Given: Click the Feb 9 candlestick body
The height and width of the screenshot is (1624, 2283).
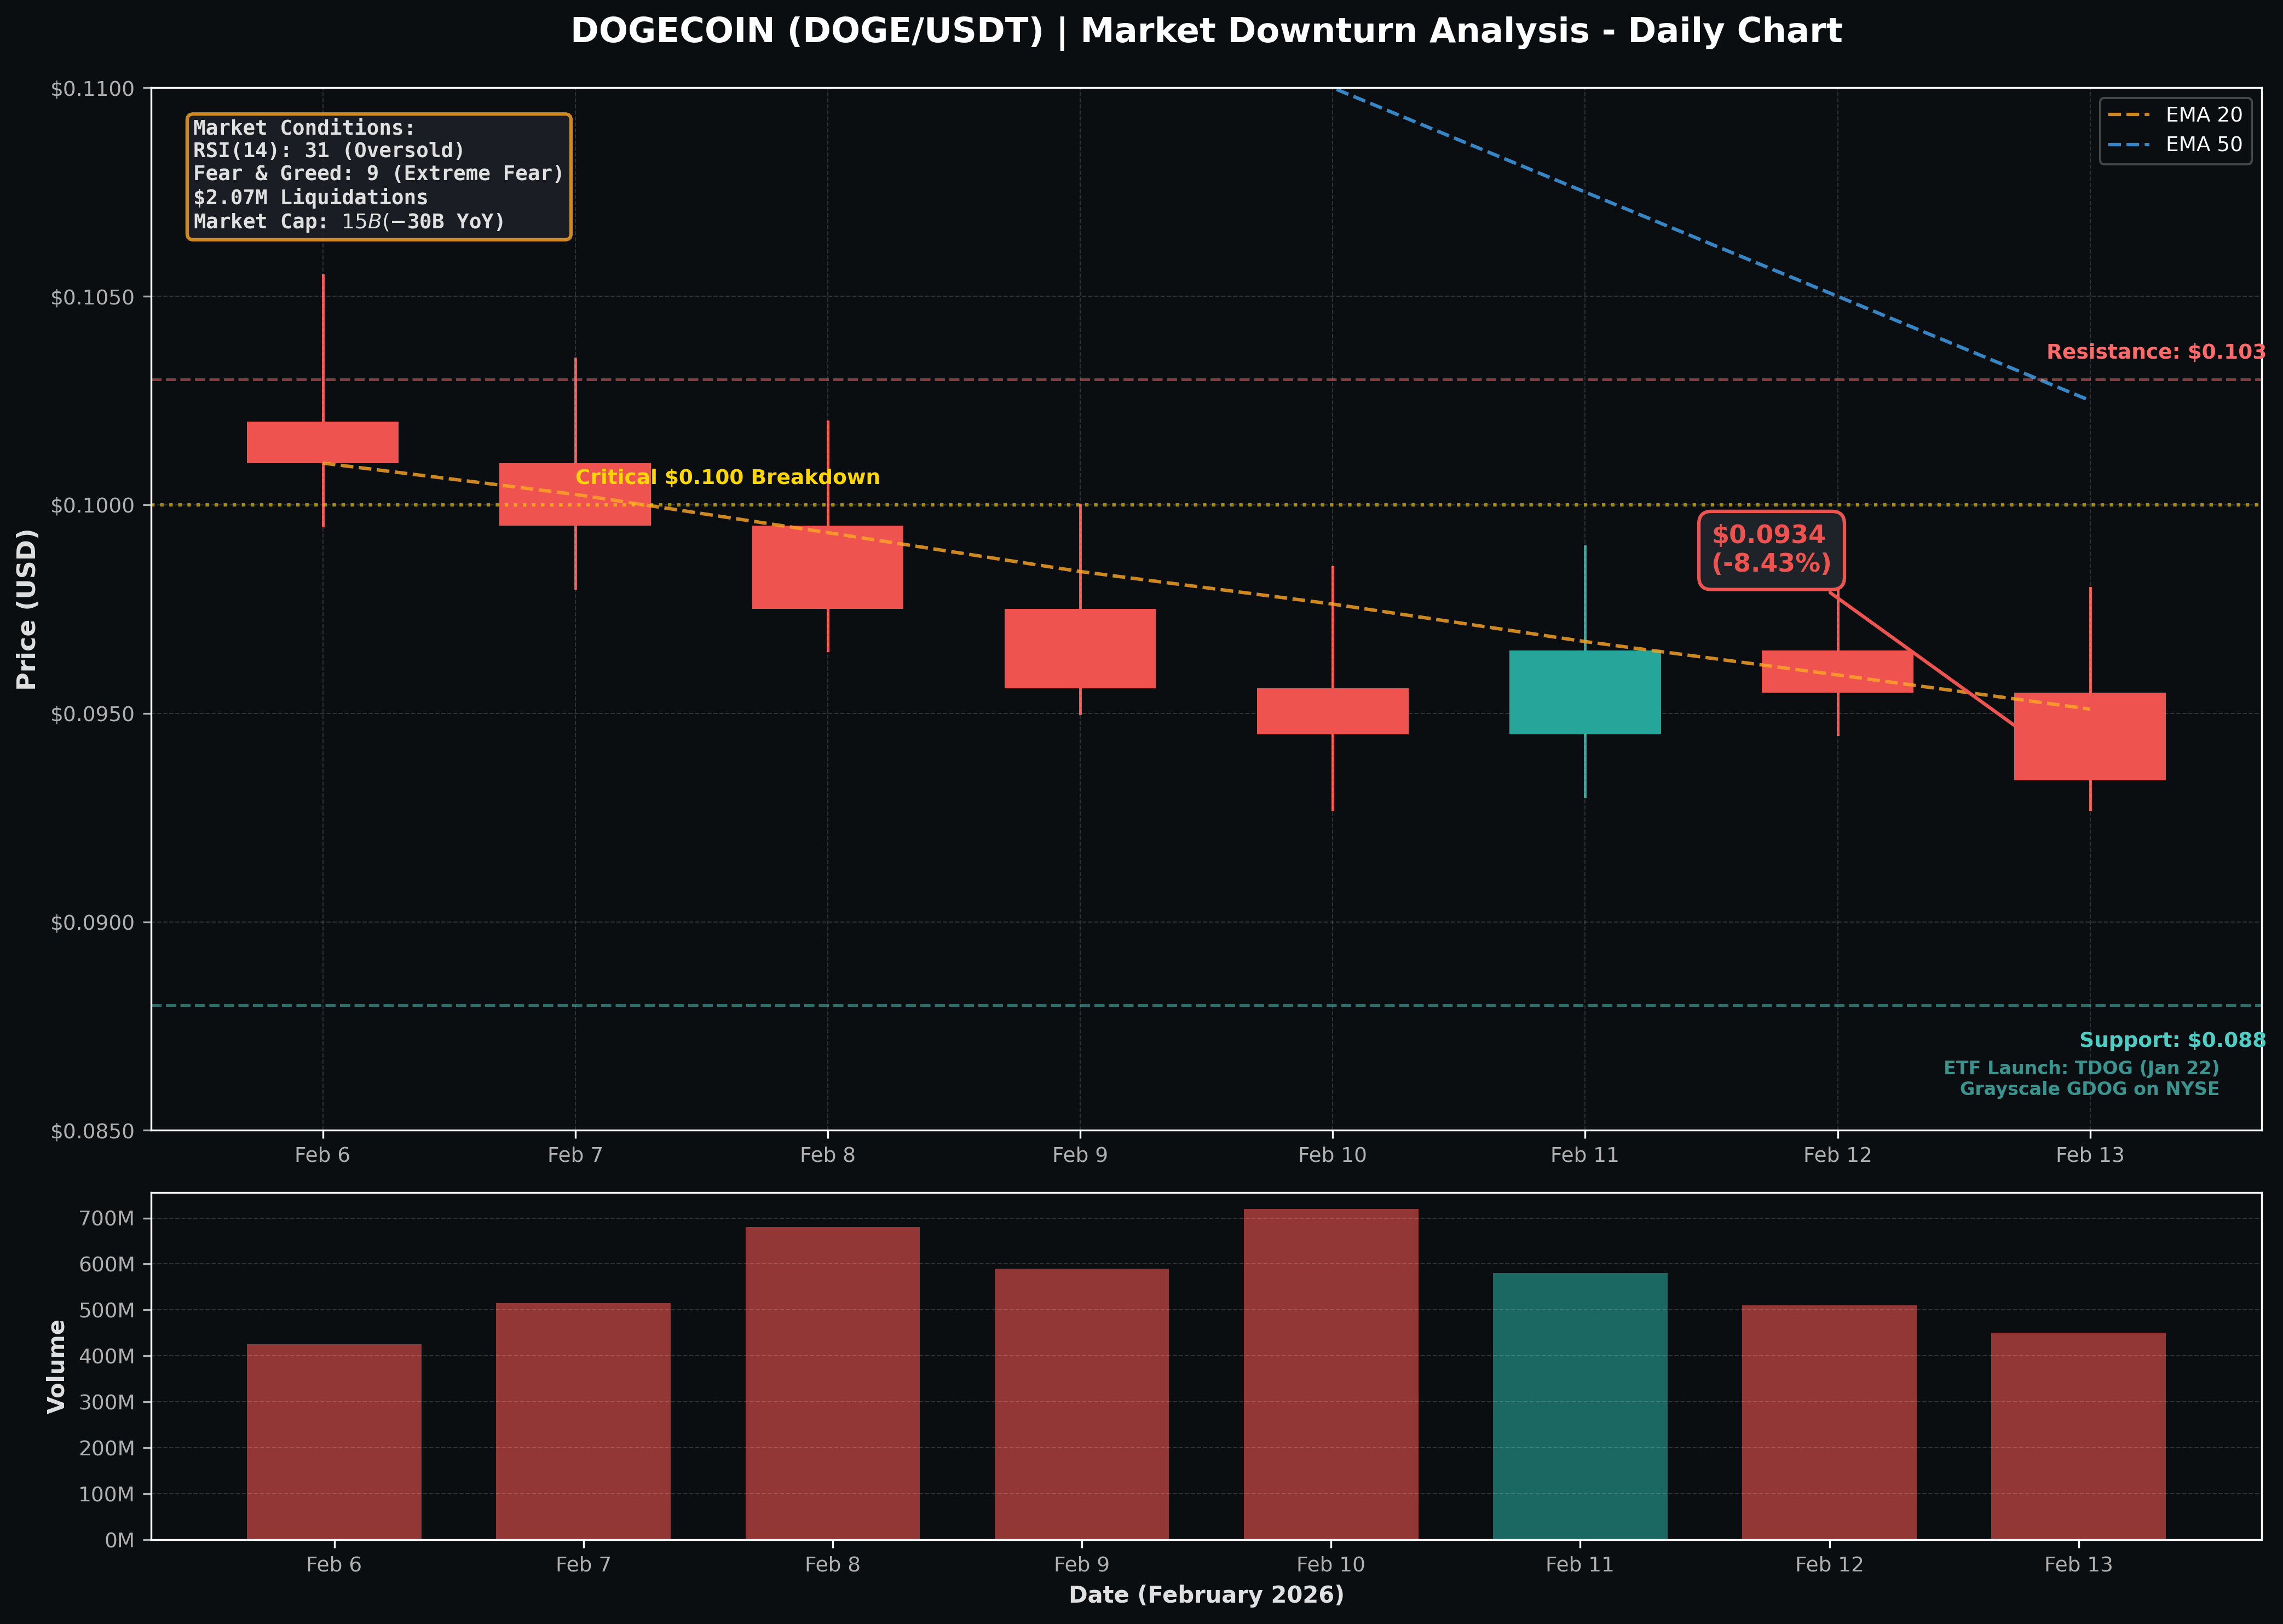Looking at the screenshot, I should [1079, 648].
